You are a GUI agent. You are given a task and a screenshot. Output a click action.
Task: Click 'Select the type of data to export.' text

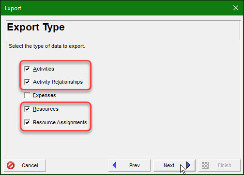point(47,46)
